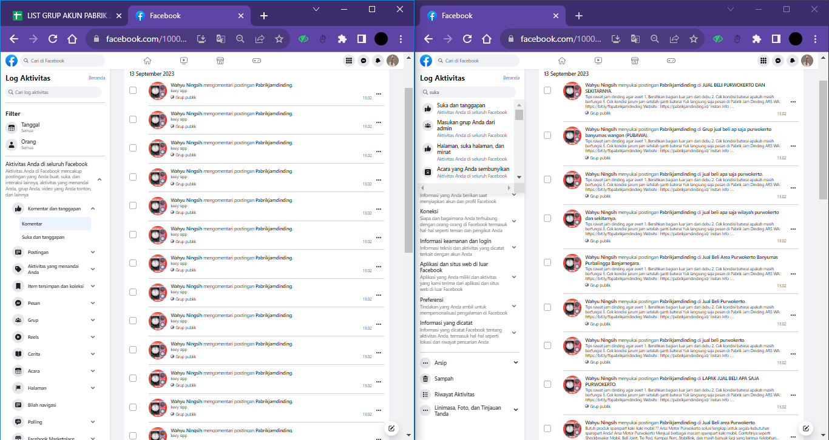Open Gaming icon in the left window header
Screen dimensions: 829x440
[x=257, y=61]
